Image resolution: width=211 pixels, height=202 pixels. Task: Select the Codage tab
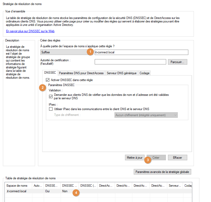pyautogui.click(x=144, y=73)
